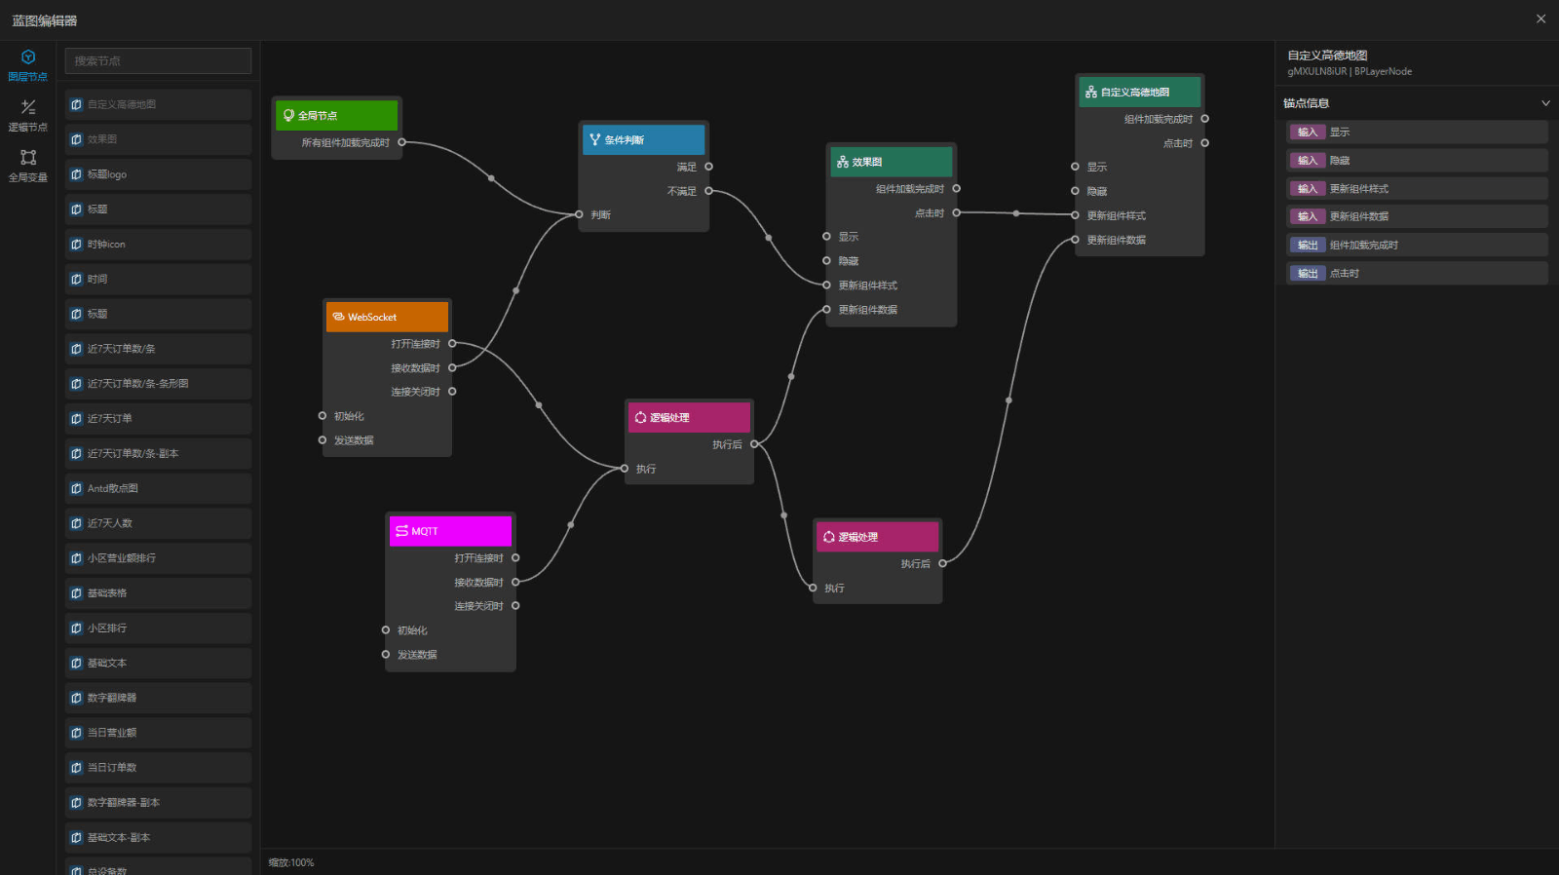
Task: Click the MQTT node header icon
Action: [x=401, y=531]
